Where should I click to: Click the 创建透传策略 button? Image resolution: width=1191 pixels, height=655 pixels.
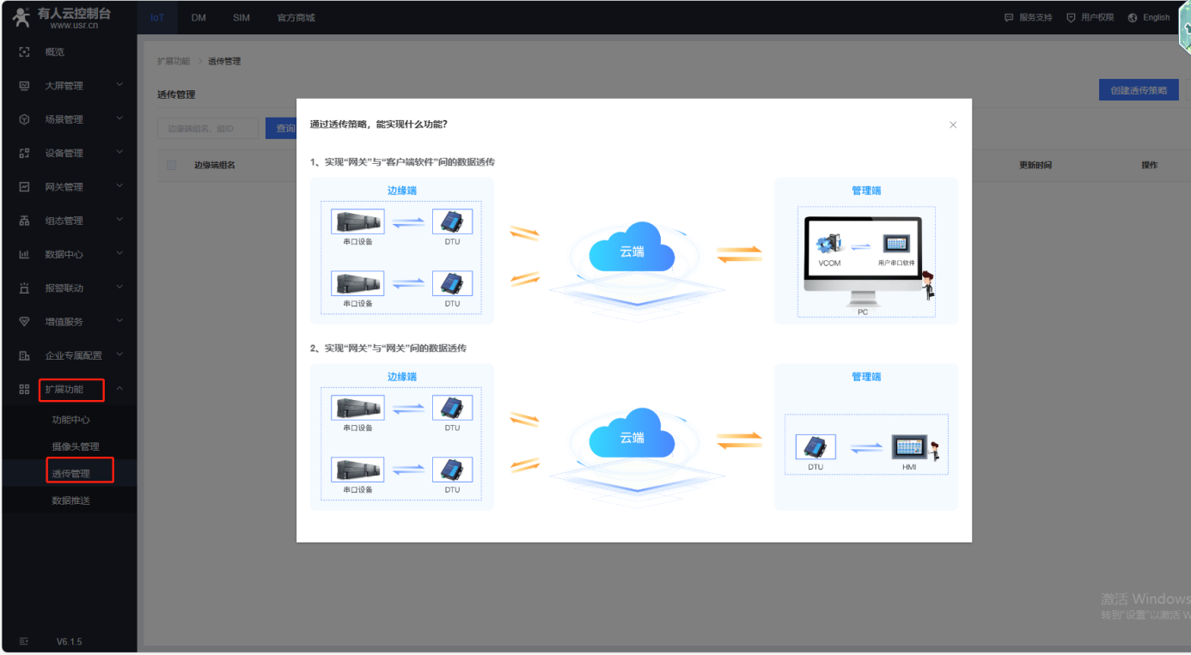(x=1138, y=90)
